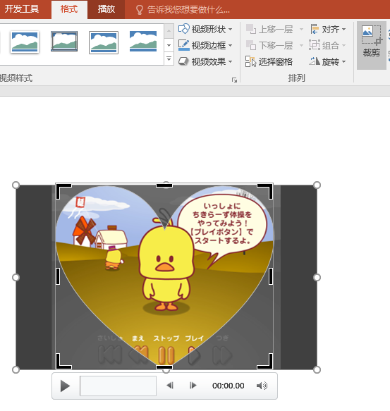Step the video backward one frame
The width and height of the screenshot is (390, 411).
coord(170,386)
